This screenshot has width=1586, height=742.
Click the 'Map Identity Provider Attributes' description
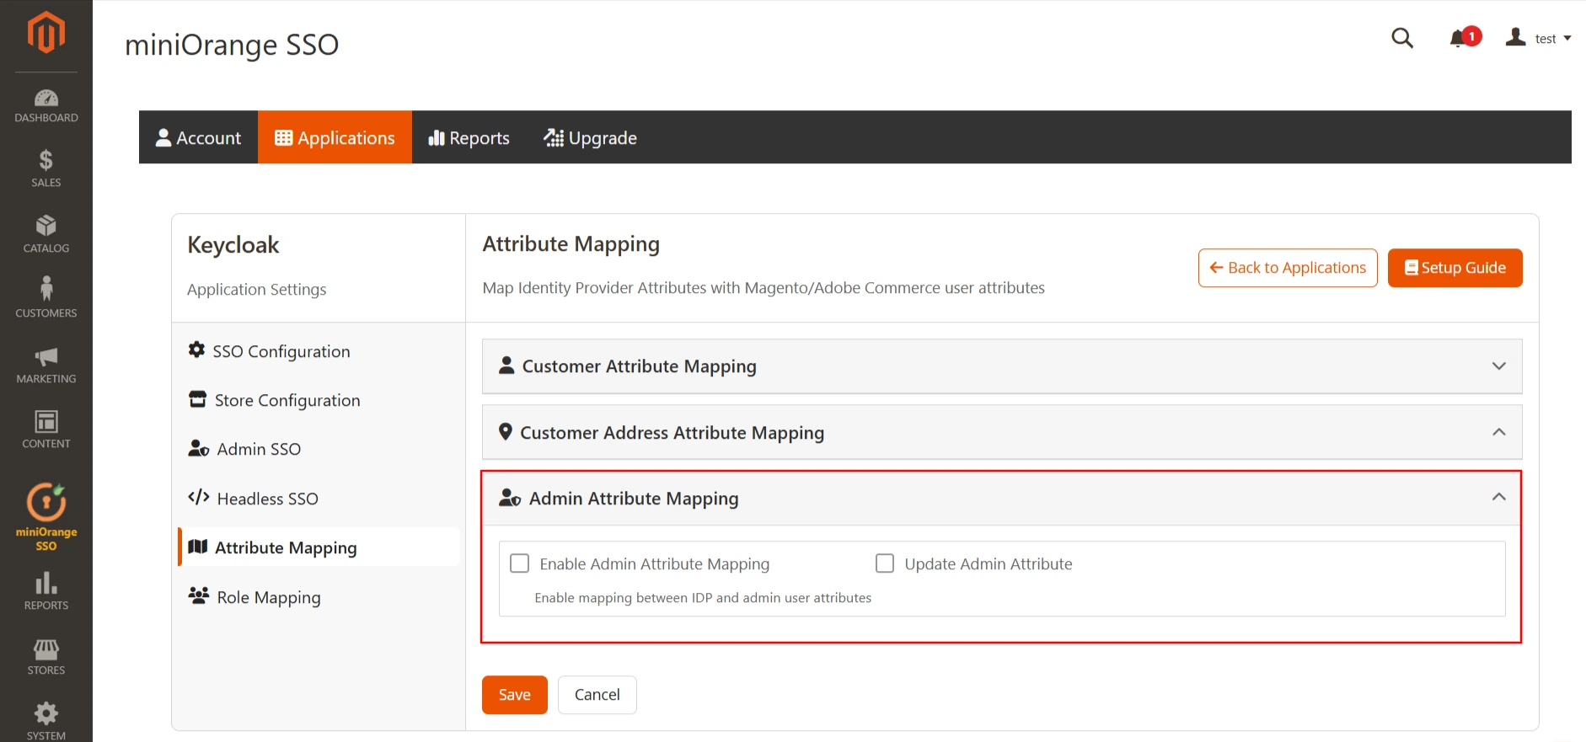point(764,288)
